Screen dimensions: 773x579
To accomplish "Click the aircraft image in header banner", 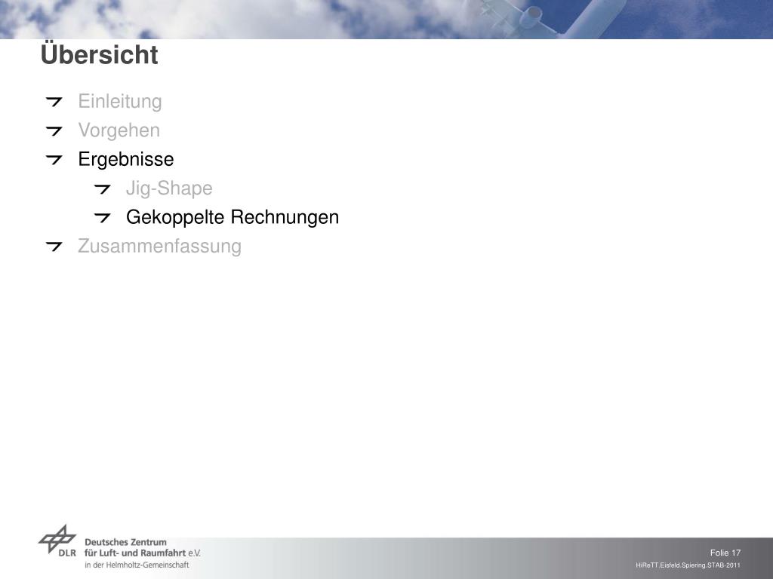I will [552, 17].
